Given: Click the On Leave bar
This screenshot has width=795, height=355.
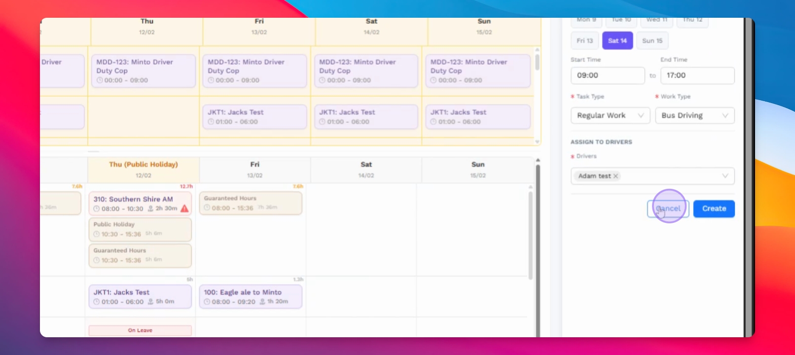Looking at the screenshot, I should [140, 330].
